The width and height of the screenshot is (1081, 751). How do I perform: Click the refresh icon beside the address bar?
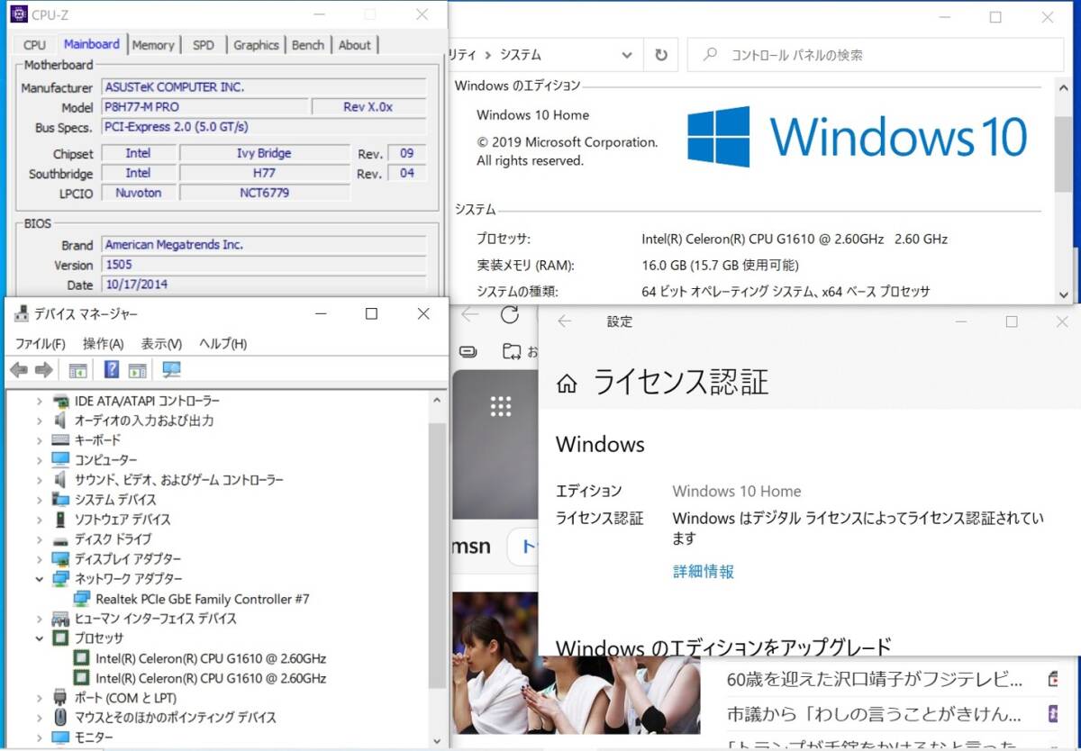tap(661, 55)
